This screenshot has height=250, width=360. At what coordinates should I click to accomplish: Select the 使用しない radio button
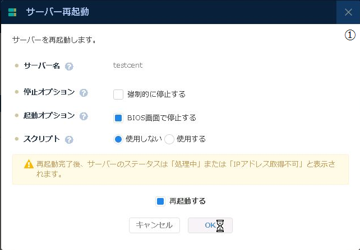[118, 139]
